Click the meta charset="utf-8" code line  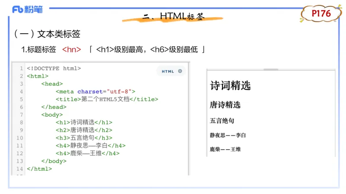point(95,91)
